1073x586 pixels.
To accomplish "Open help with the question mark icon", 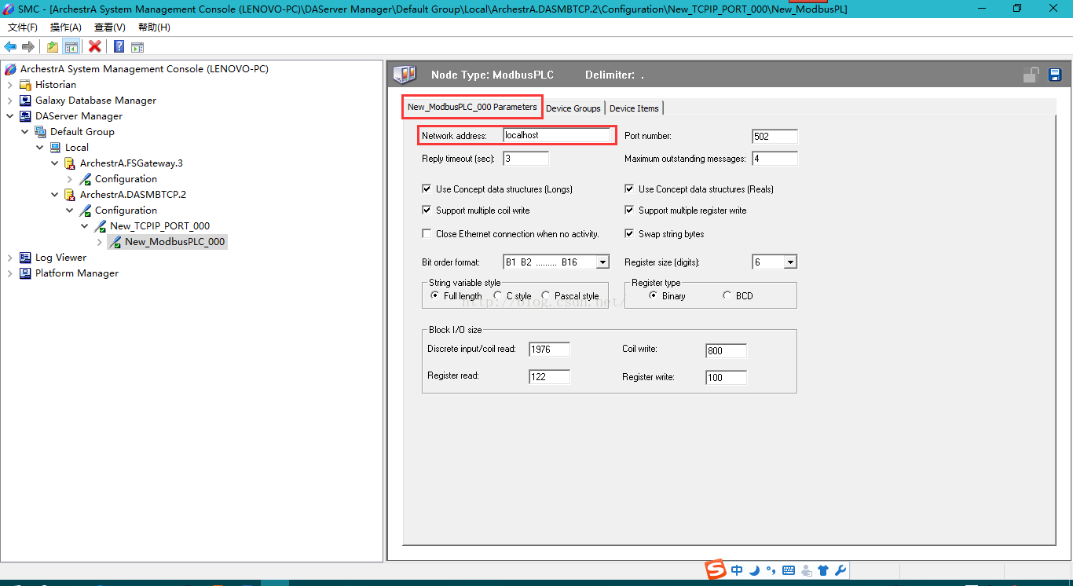I will tap(119, 47).
